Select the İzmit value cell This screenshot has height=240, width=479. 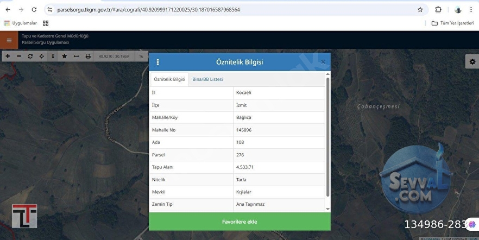(x=279, y=105)
